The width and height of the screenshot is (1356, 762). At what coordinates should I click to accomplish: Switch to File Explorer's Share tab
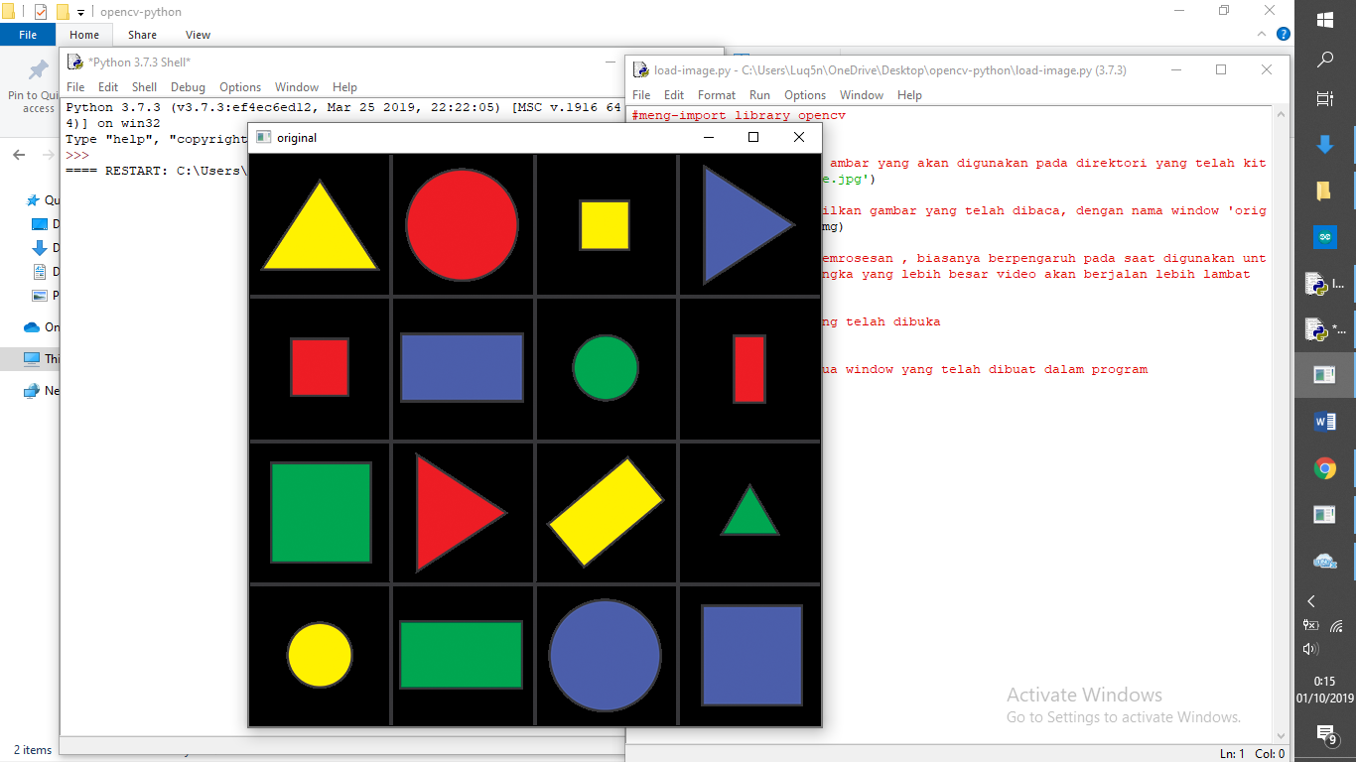142,35
